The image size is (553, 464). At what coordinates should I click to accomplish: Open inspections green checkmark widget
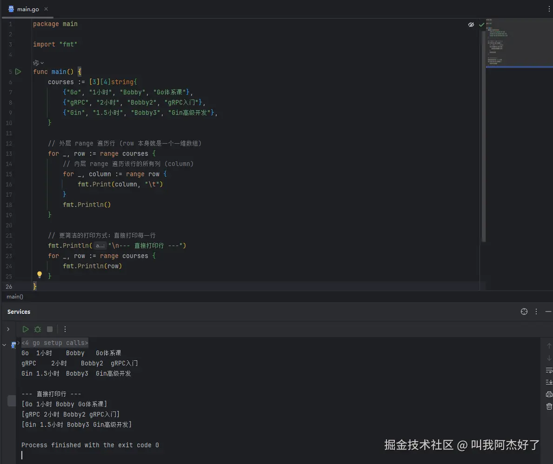point(481,25)
